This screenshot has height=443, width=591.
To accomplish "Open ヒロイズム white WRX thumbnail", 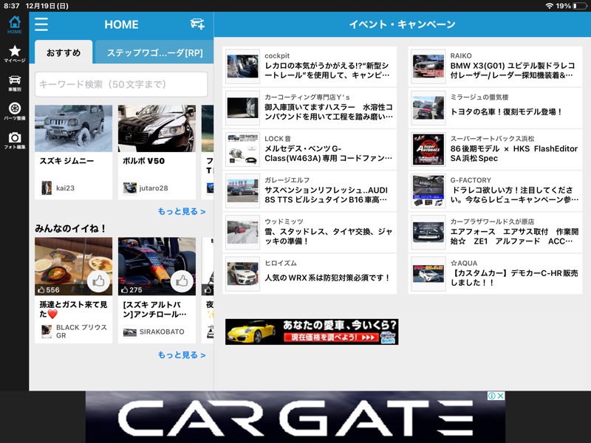I will (x=243, y=273).
